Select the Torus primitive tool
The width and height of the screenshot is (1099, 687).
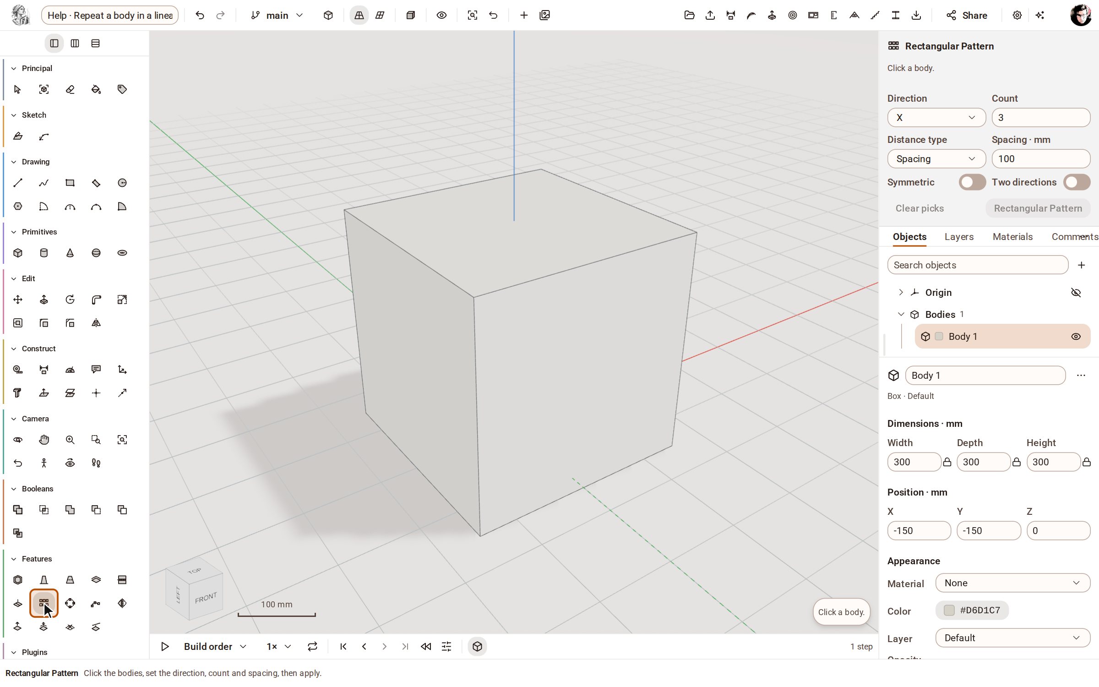pyautogui.click(x=122, y=253)
